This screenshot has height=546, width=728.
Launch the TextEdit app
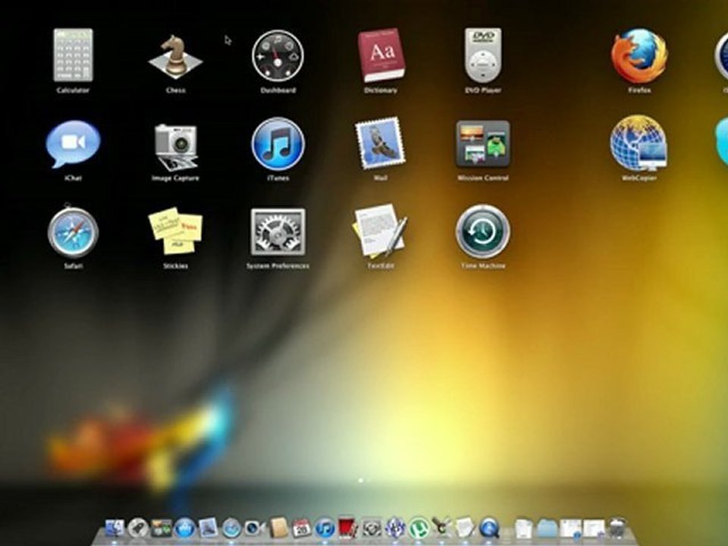(380, 231)
